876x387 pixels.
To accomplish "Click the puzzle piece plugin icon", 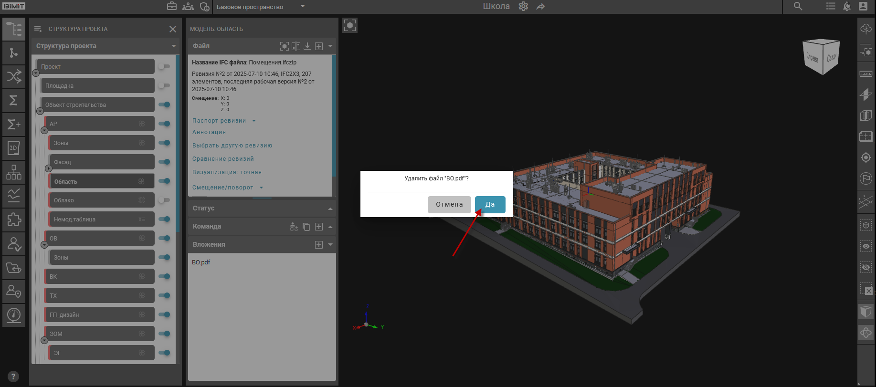I will coord(14,220).
